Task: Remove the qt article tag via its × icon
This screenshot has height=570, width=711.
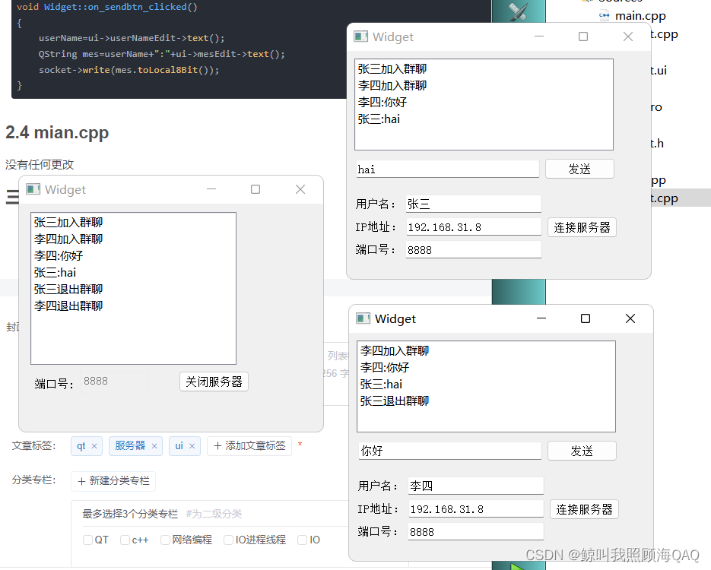Action: pyautogui.click(x=95, y=446)
